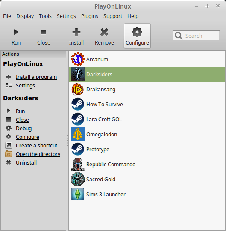Select the Omegalodon text label
Screen dimensions: 226x231
click(x=102, y=135)
